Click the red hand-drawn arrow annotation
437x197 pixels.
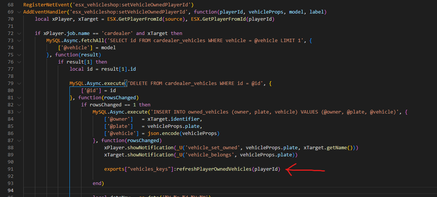tap(305, 170)
